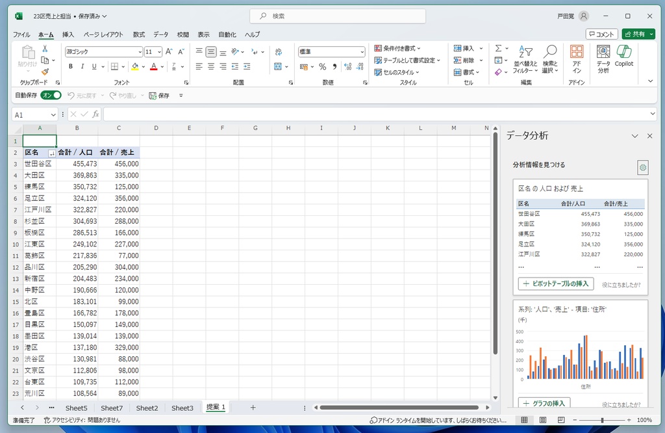Click the merge and center icon
This screenshot has height=433, width=665.
pos(278,67)
